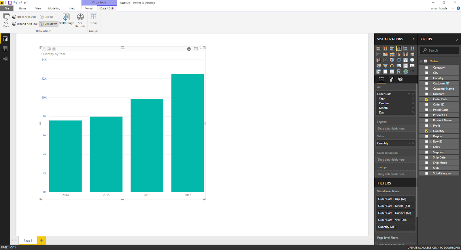Select the Page 1 tab

click(x=28, y=240)
